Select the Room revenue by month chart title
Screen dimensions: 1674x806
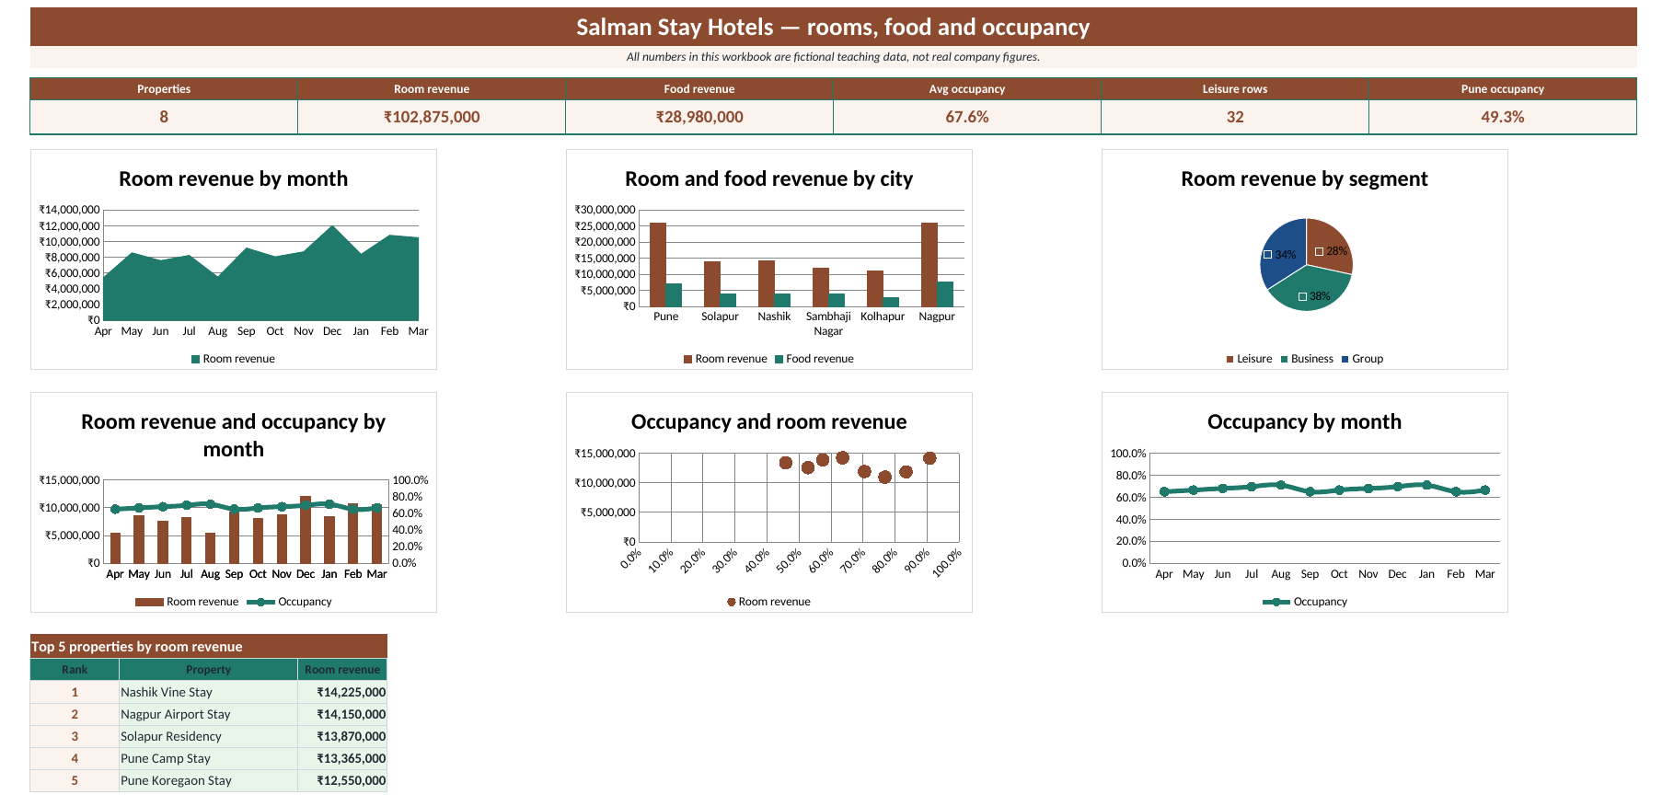[234, 178]
